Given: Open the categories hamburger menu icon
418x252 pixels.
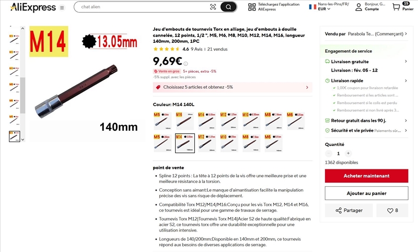Looking at the screenshot, I should pyautogui.click(x=62, y=8).
